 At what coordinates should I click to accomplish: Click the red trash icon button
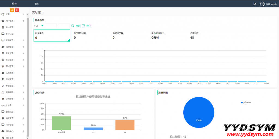[17, 10]
